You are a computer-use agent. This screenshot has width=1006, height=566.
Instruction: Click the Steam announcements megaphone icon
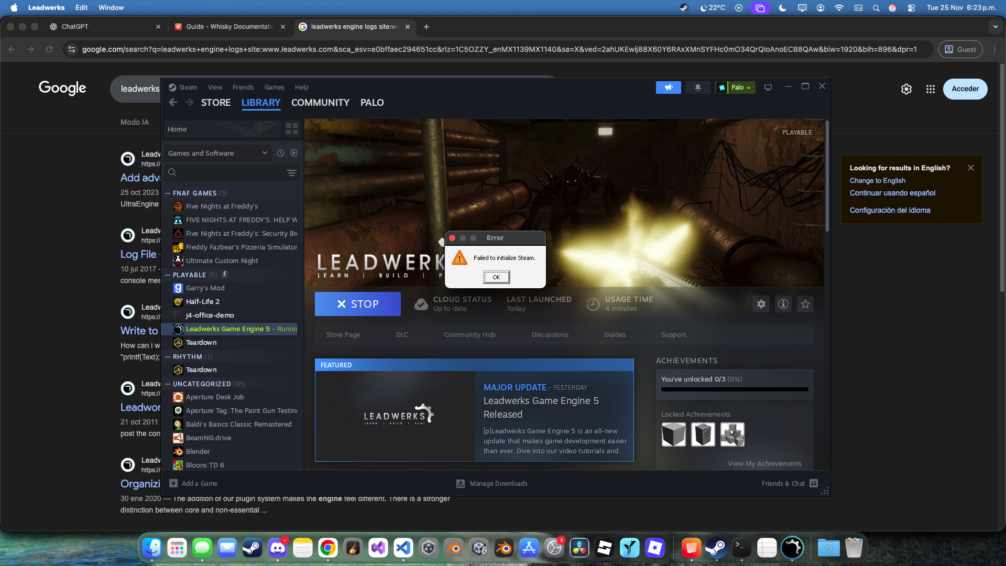click(668, 88)
